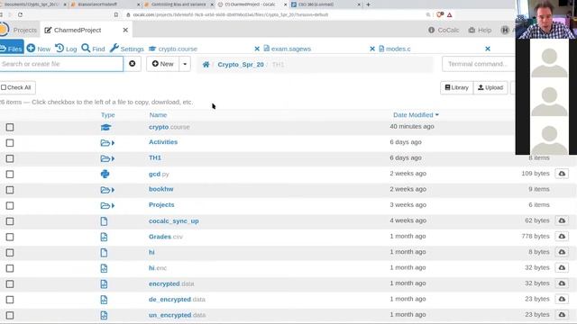The image size is (577, 324).
Task: Download cocalc_sync_up with the cloud icon
Action: [x=562, y=220]
